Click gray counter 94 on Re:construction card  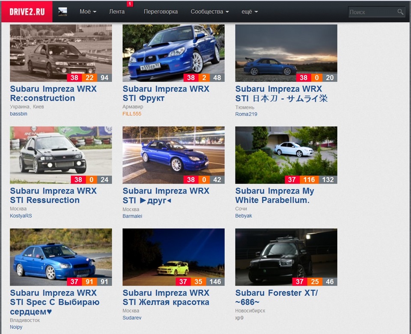point(104,78)
